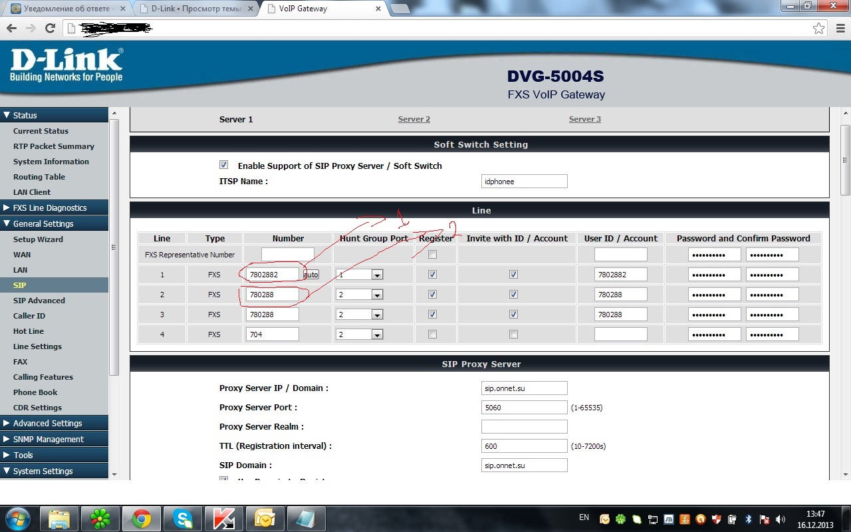Go back using the browser Back arrow
The image size is (851, 532).
pos(11,28)
